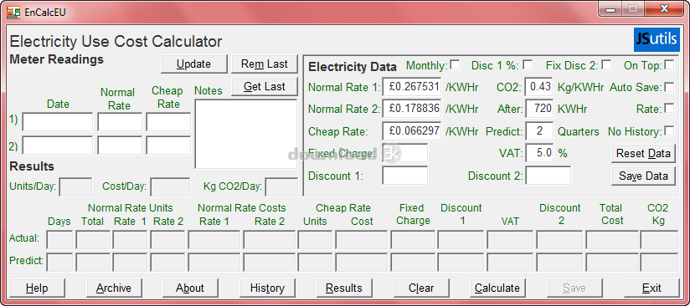Toggle the Disc 1 % checkbox
Screen dimensions: 690x306
(x=528, y=65)
